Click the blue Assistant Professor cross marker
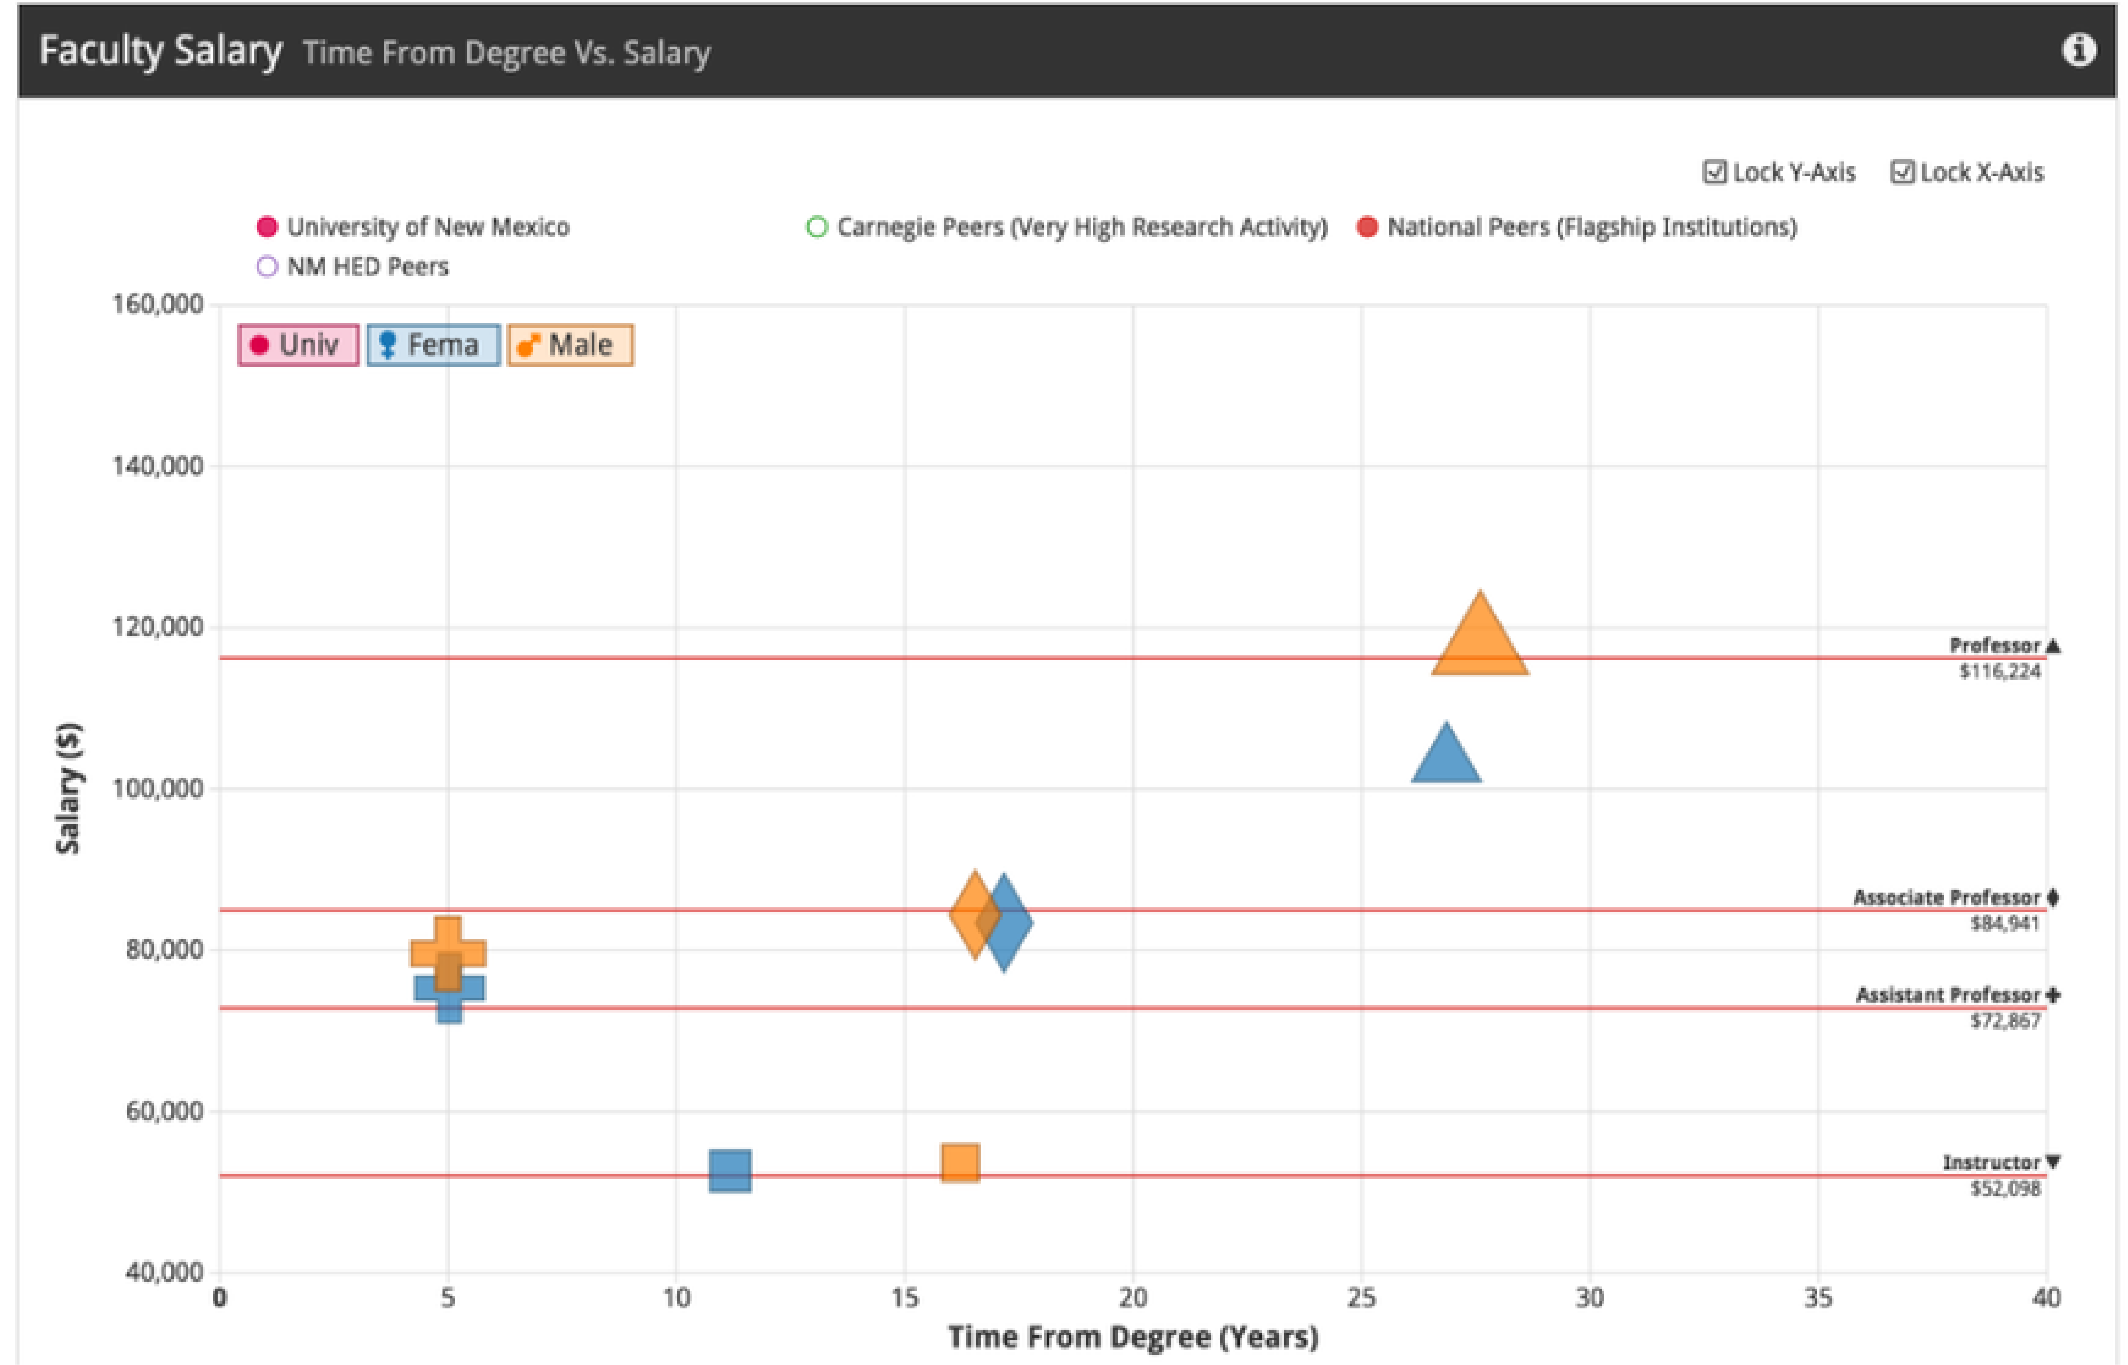Image resolution: width=2128 pixels, height=1365 pixels. pyautogui.click(x=449, y=1003)
